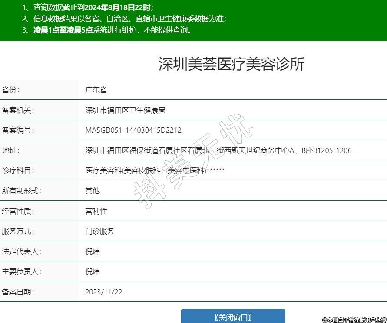Click the 省份 field label
Image resolution: width=387 pixels, height=323 pixels.
11,90
